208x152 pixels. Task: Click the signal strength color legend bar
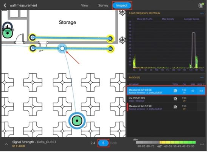click(x=166, y=142)
